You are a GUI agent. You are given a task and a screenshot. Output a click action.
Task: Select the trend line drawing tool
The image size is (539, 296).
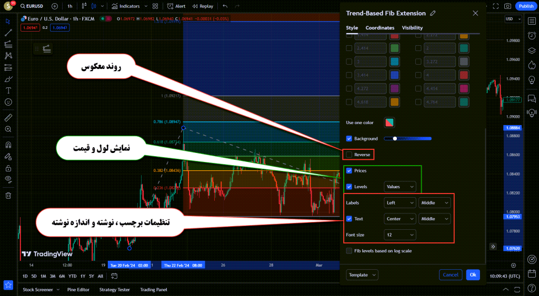[x=8, y=33]
